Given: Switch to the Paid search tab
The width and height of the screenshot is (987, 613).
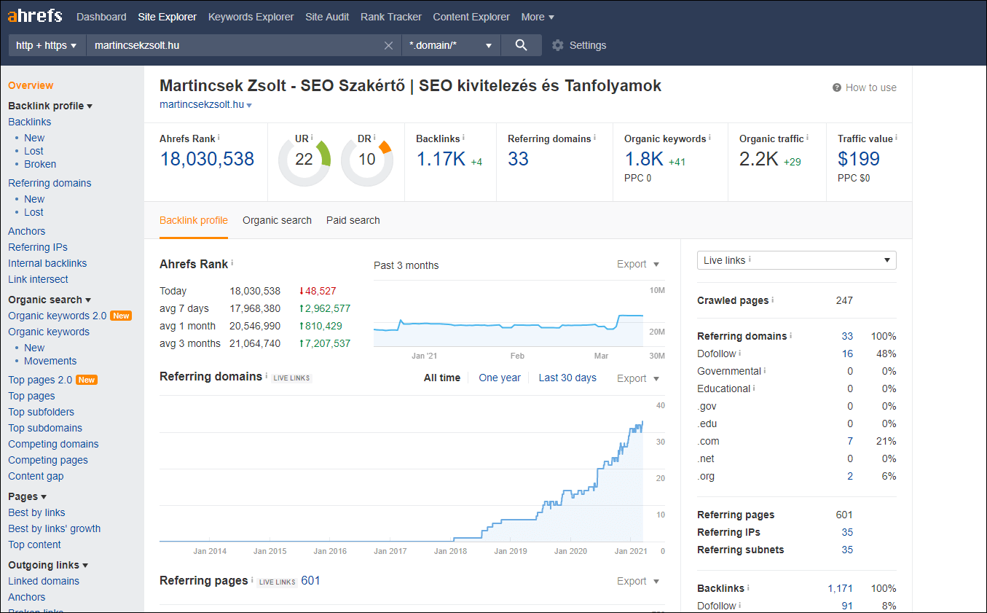Looking at the screenshot, I should pyautogui.click(x=353, y=220).
